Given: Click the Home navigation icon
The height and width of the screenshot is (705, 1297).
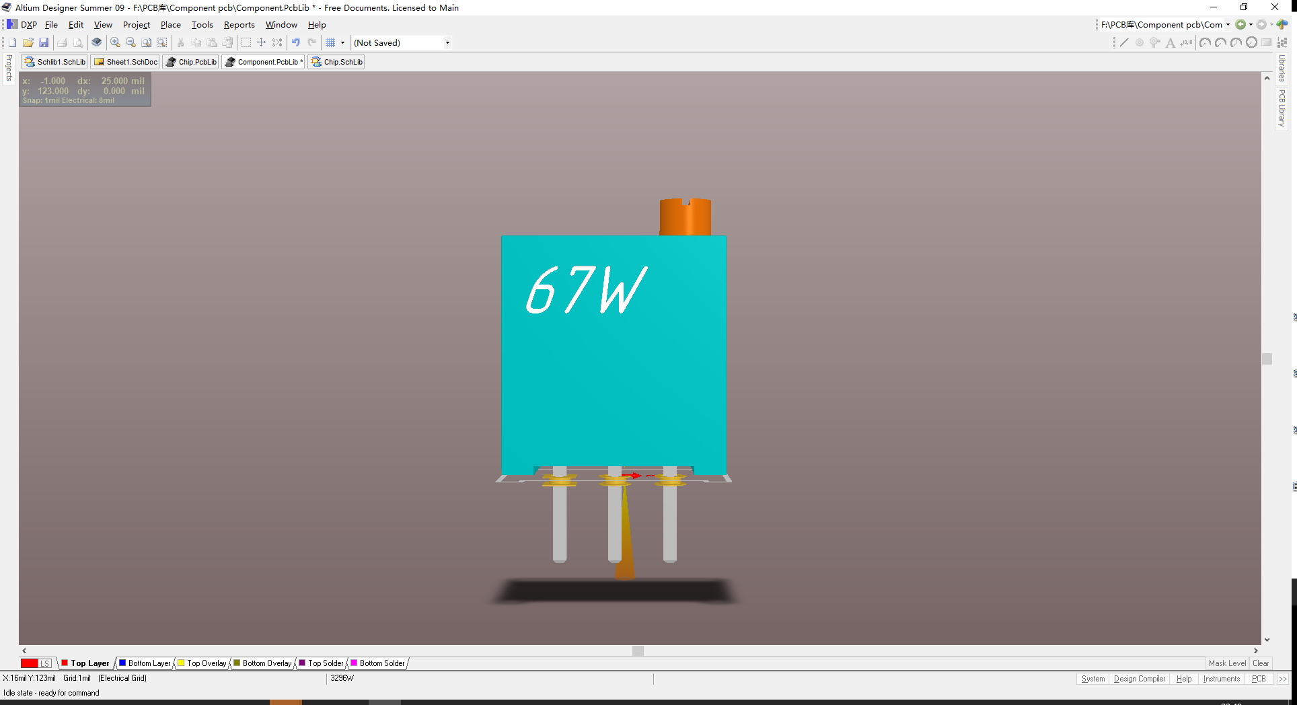Looking at the screenshot, I should click(1282, 25).
